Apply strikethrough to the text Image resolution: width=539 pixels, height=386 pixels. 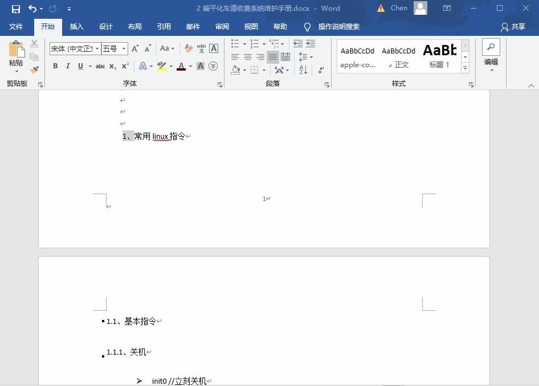101,66
